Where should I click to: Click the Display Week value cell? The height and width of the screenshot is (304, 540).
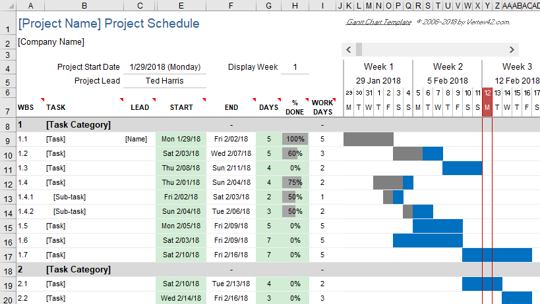pos(295,67)
